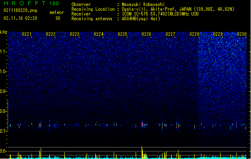This screenshot has width=251, height=159.
Task: Click the 1.0 kHz axis label
Action: (4, 72)
